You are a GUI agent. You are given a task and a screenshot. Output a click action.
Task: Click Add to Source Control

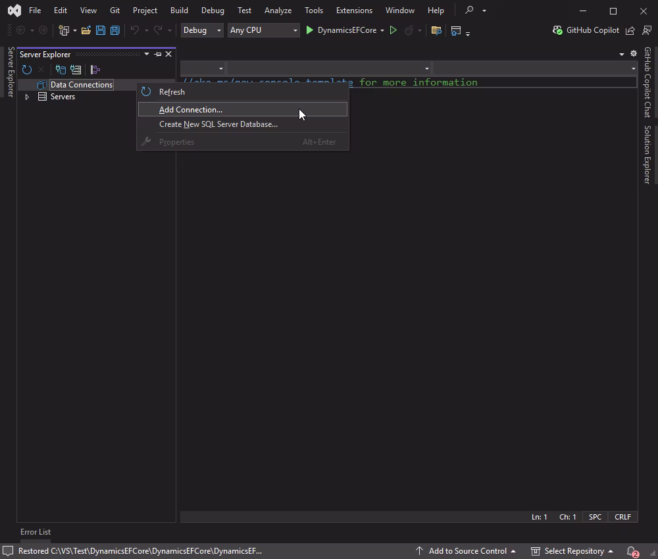[x=465, y=551]
